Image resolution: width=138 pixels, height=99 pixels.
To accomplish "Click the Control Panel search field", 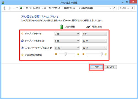I will tap(126, 8).
